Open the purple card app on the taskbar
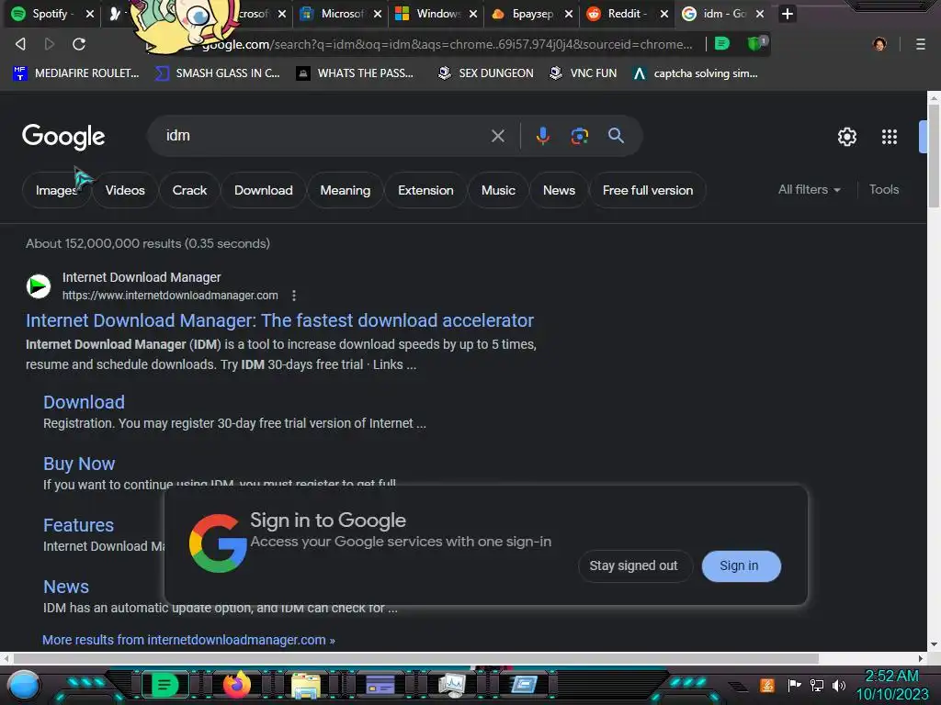The image size is (941, 705). click(380, 685)
